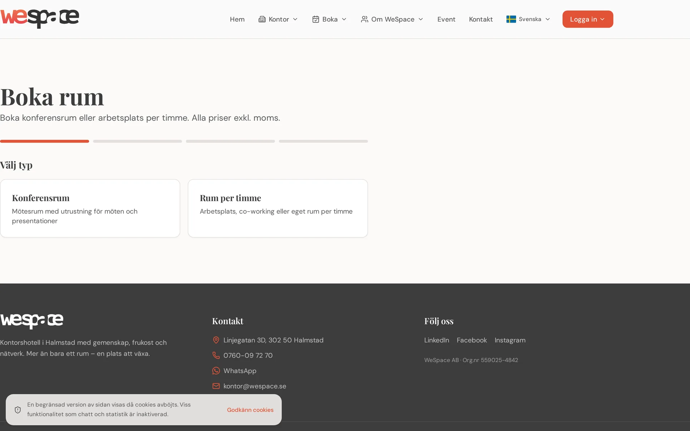
Task: Open the Event page
Action: tap(446, 19)
